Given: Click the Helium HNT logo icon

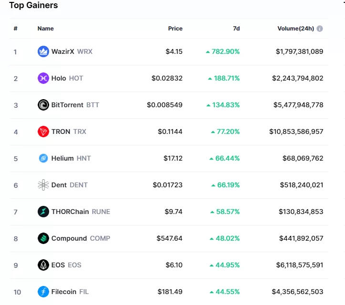Looking at the screenshot, I should click(x=43, y=158).
